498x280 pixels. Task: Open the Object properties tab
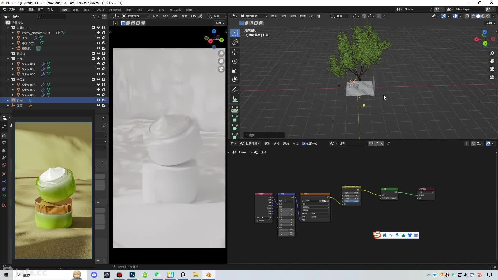4,174
